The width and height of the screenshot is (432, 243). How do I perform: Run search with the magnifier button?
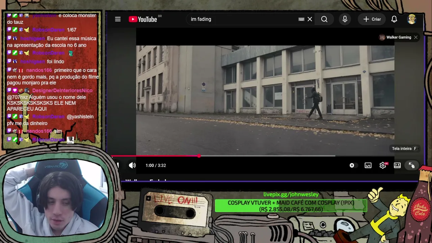point(324,19)
